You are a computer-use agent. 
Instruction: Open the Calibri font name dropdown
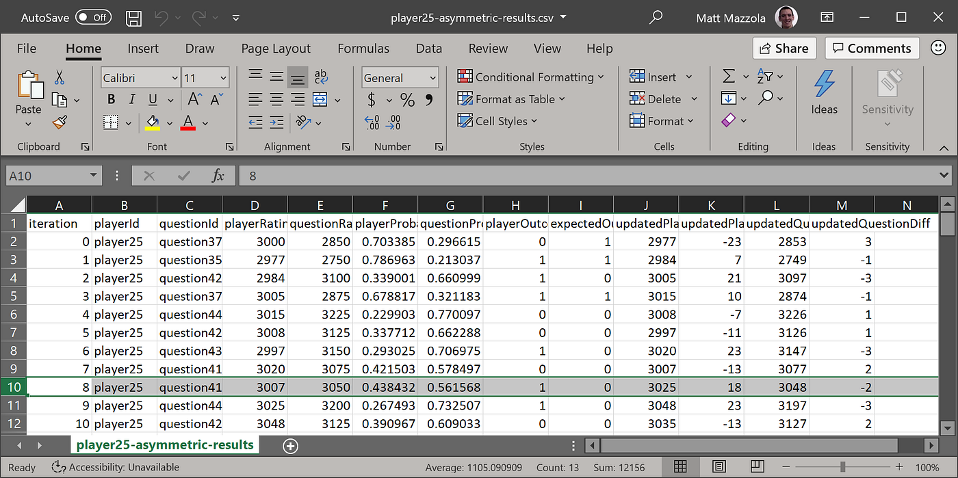click(172, 78)
